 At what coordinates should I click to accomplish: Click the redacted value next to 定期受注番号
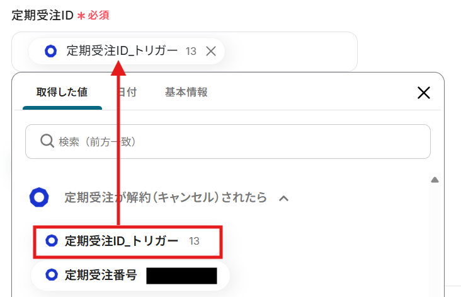181,276
